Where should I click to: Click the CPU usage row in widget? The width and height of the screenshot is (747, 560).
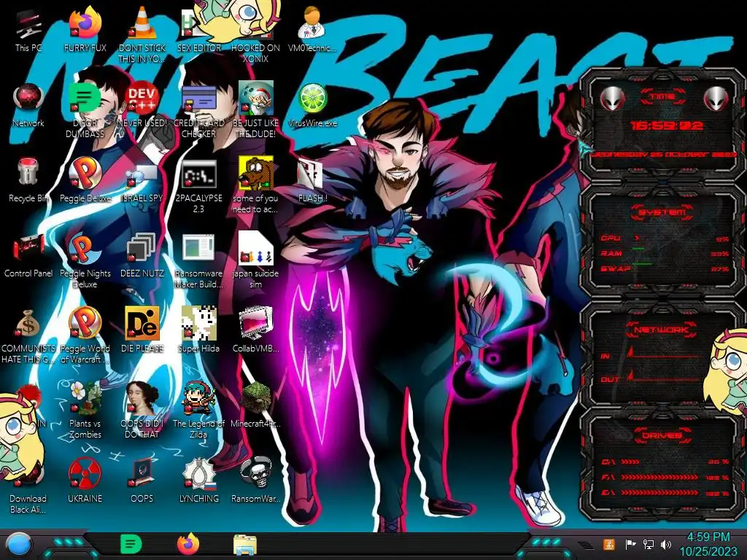pyautogui.click(x=665, y=238)
